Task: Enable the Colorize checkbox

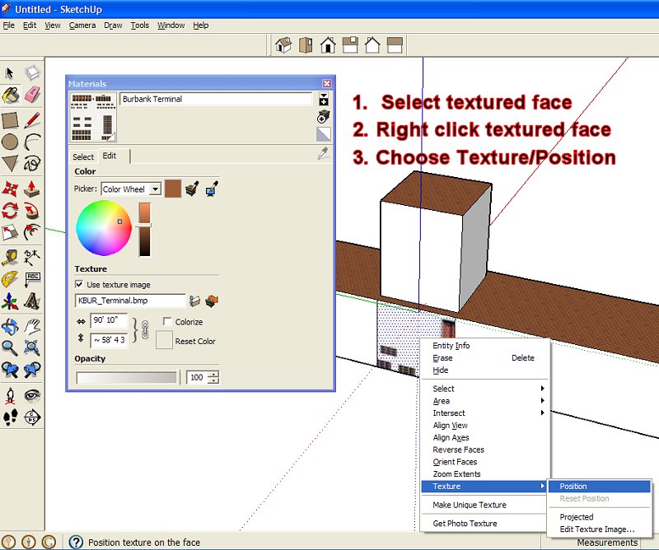Action: [166, 322]
